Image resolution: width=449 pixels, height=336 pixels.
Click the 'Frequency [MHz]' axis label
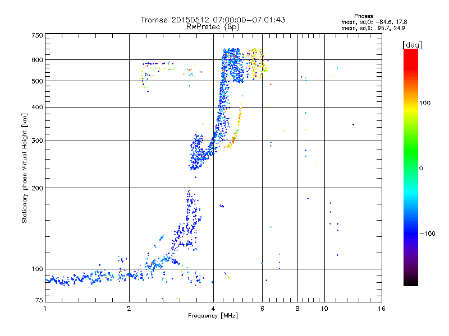(213, 316)
